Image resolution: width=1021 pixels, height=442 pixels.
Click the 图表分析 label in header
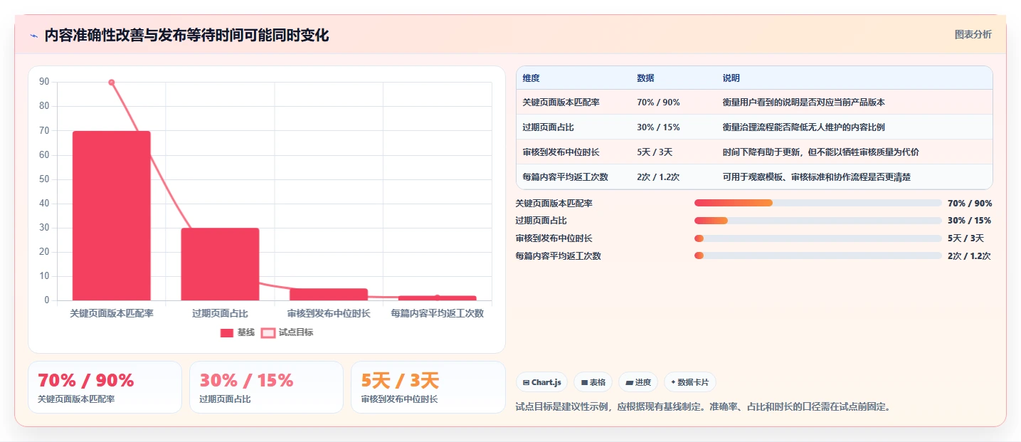coord(973,35)
